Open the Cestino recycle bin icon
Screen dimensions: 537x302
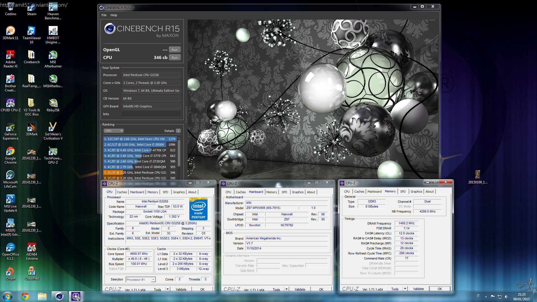click(10, 8)
